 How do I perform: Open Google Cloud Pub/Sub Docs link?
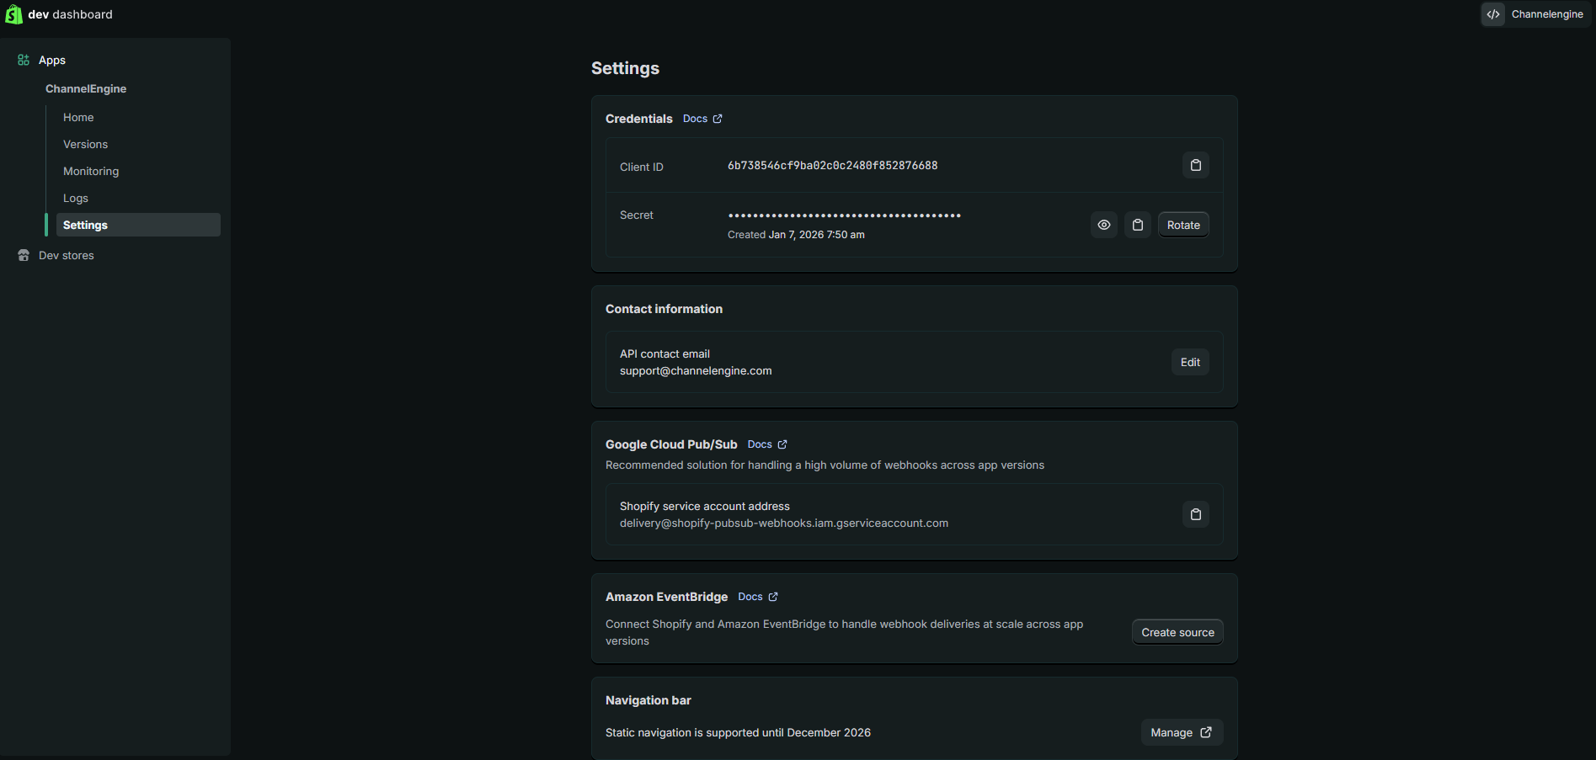[x=767, y=444]
